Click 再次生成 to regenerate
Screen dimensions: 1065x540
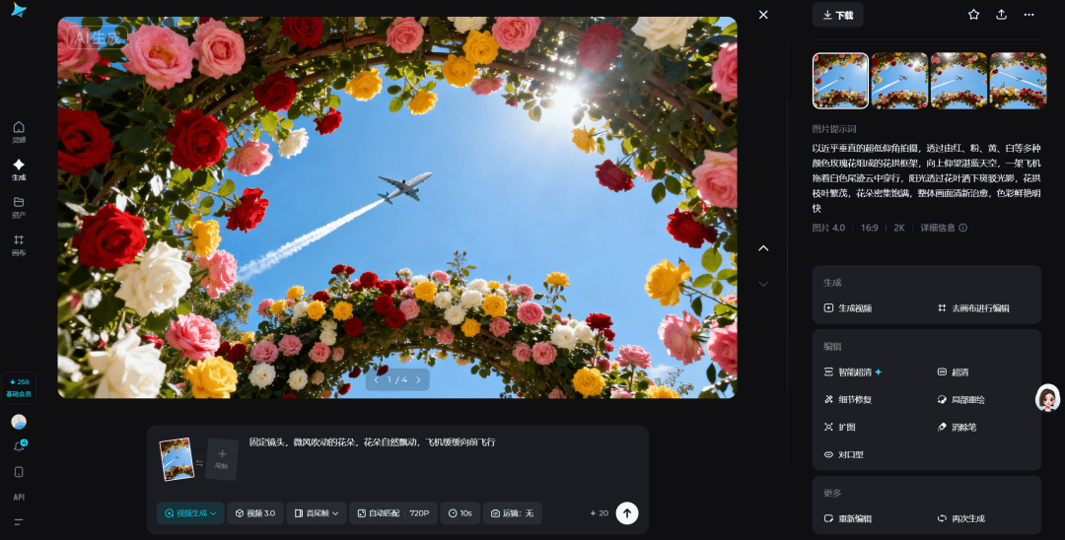tap(960, 518)
